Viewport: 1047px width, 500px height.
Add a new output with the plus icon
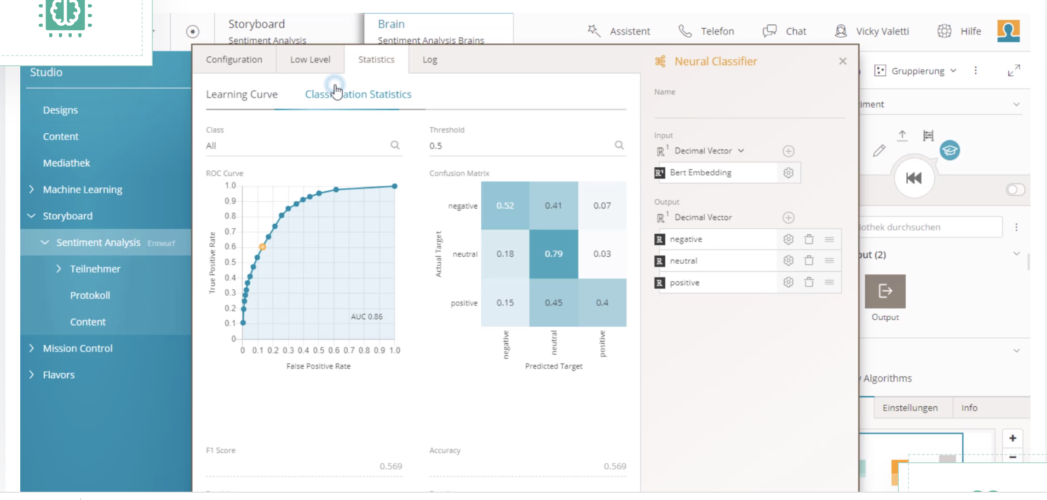[788, 217]
